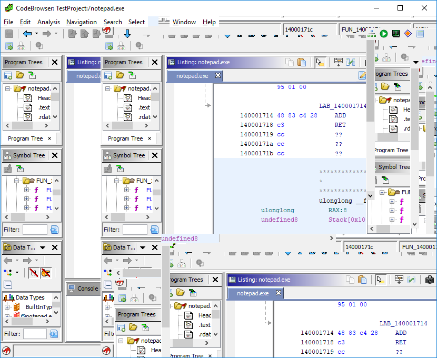Viewport: 437px width, 358px height.
Task: Toggle expand all data fields in Listing
Action: point(339,62)
